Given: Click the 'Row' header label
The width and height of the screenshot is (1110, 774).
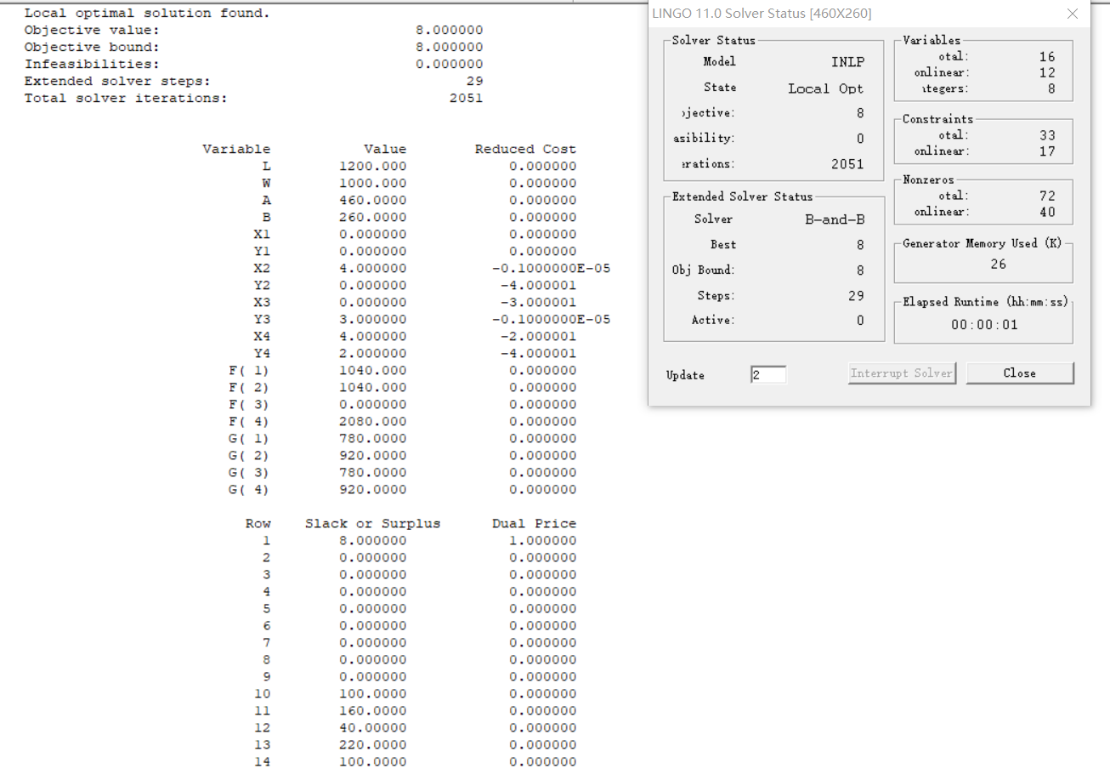Looking at the screenshot, I should [x=258, y=524].
